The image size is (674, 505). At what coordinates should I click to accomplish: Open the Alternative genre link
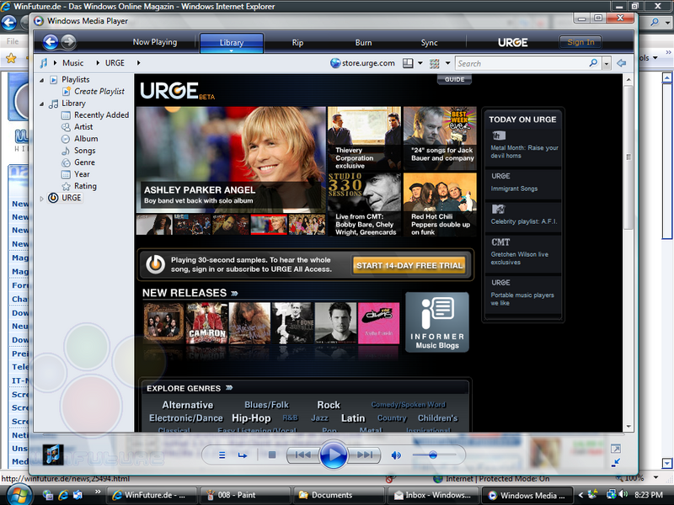[187, 405]
